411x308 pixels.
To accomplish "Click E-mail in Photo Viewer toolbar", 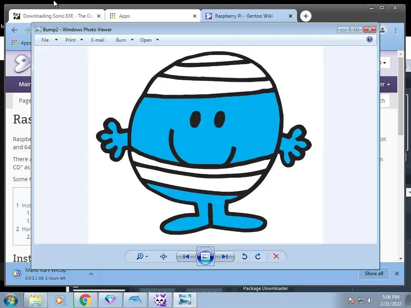I will click(98, 40).
